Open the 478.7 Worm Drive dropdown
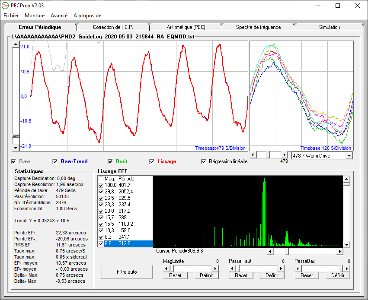Screen dimensions: 368x300 click(349, 155)
